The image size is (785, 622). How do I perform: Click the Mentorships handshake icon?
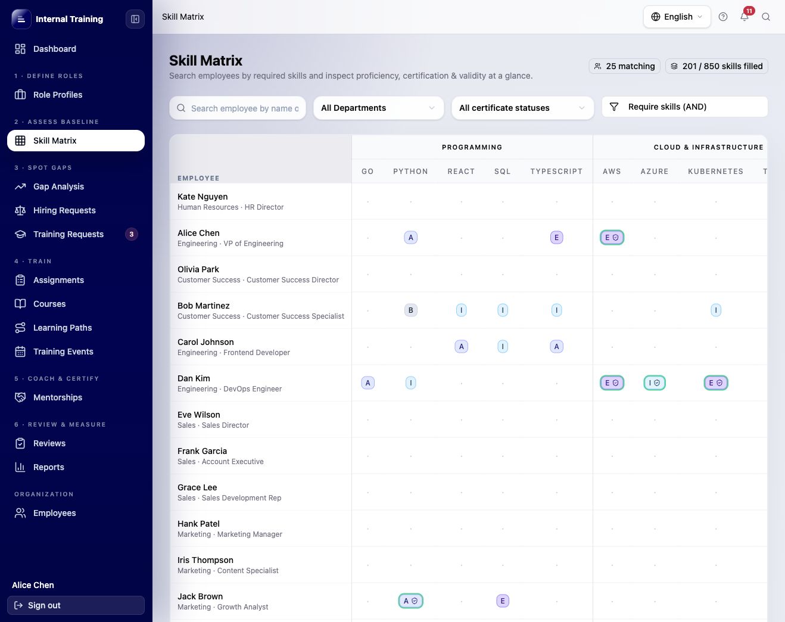(20, 397)
